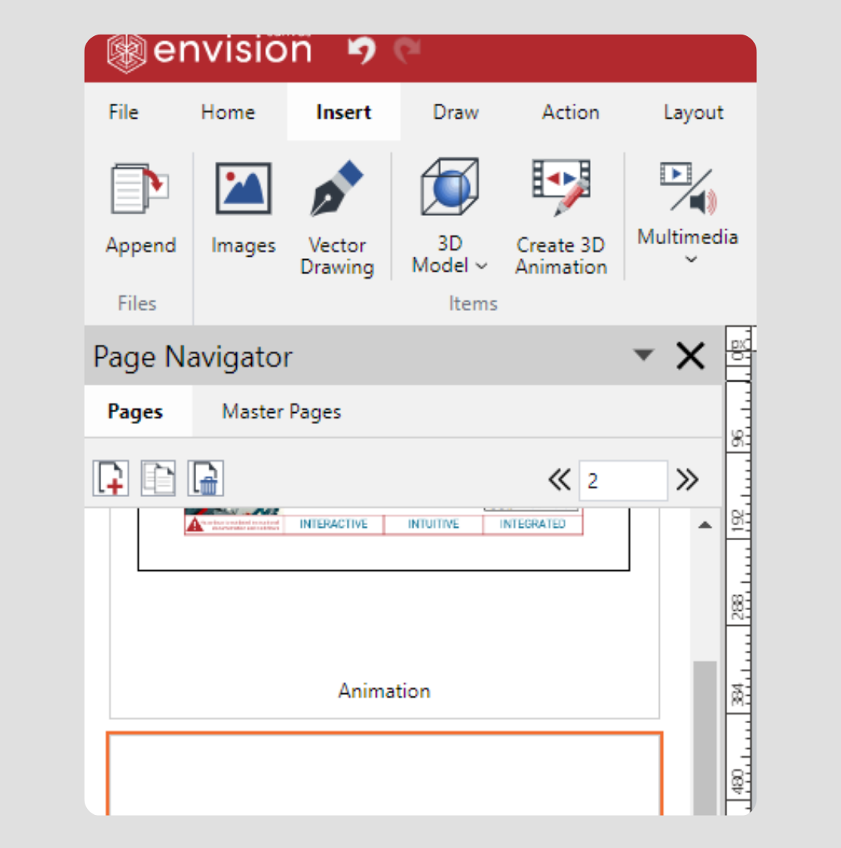The width and height of the screenshot is (841, 848).
Task: Click the Append files icon
Action: click(140, 189)
